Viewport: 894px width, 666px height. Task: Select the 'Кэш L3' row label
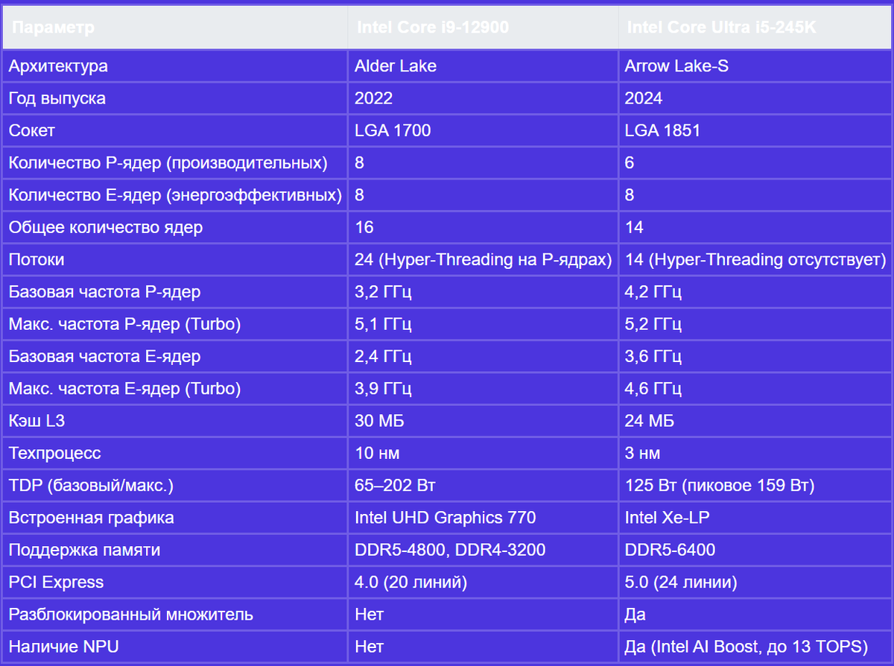click(x=37, y=422)
